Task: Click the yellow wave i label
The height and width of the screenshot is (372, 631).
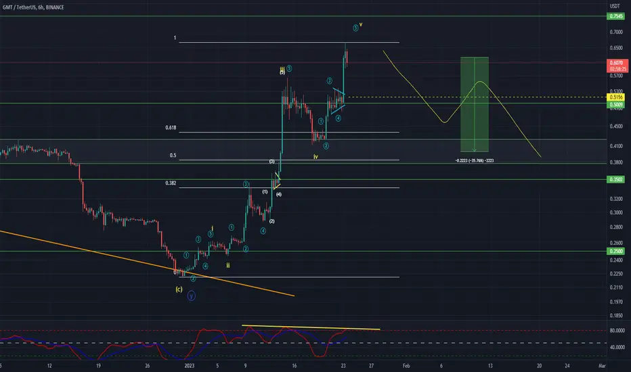Action: point(212,229)
